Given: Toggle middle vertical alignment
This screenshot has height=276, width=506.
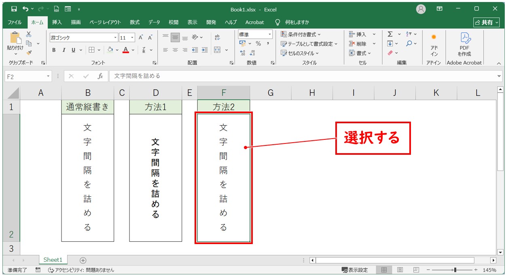Looking at the screenshot, I should tap(175, 38).
